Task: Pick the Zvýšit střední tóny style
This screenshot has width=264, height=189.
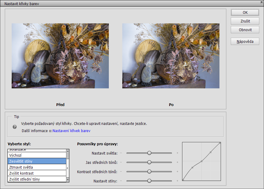Action: click(37, 179)
